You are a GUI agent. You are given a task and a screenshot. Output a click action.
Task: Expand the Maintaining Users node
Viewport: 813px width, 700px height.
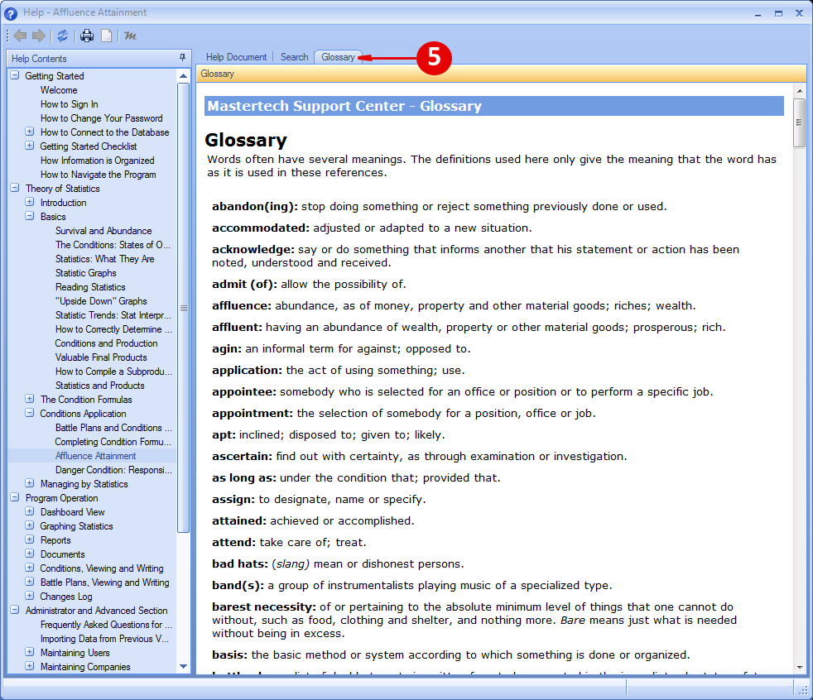click(30, 652)
